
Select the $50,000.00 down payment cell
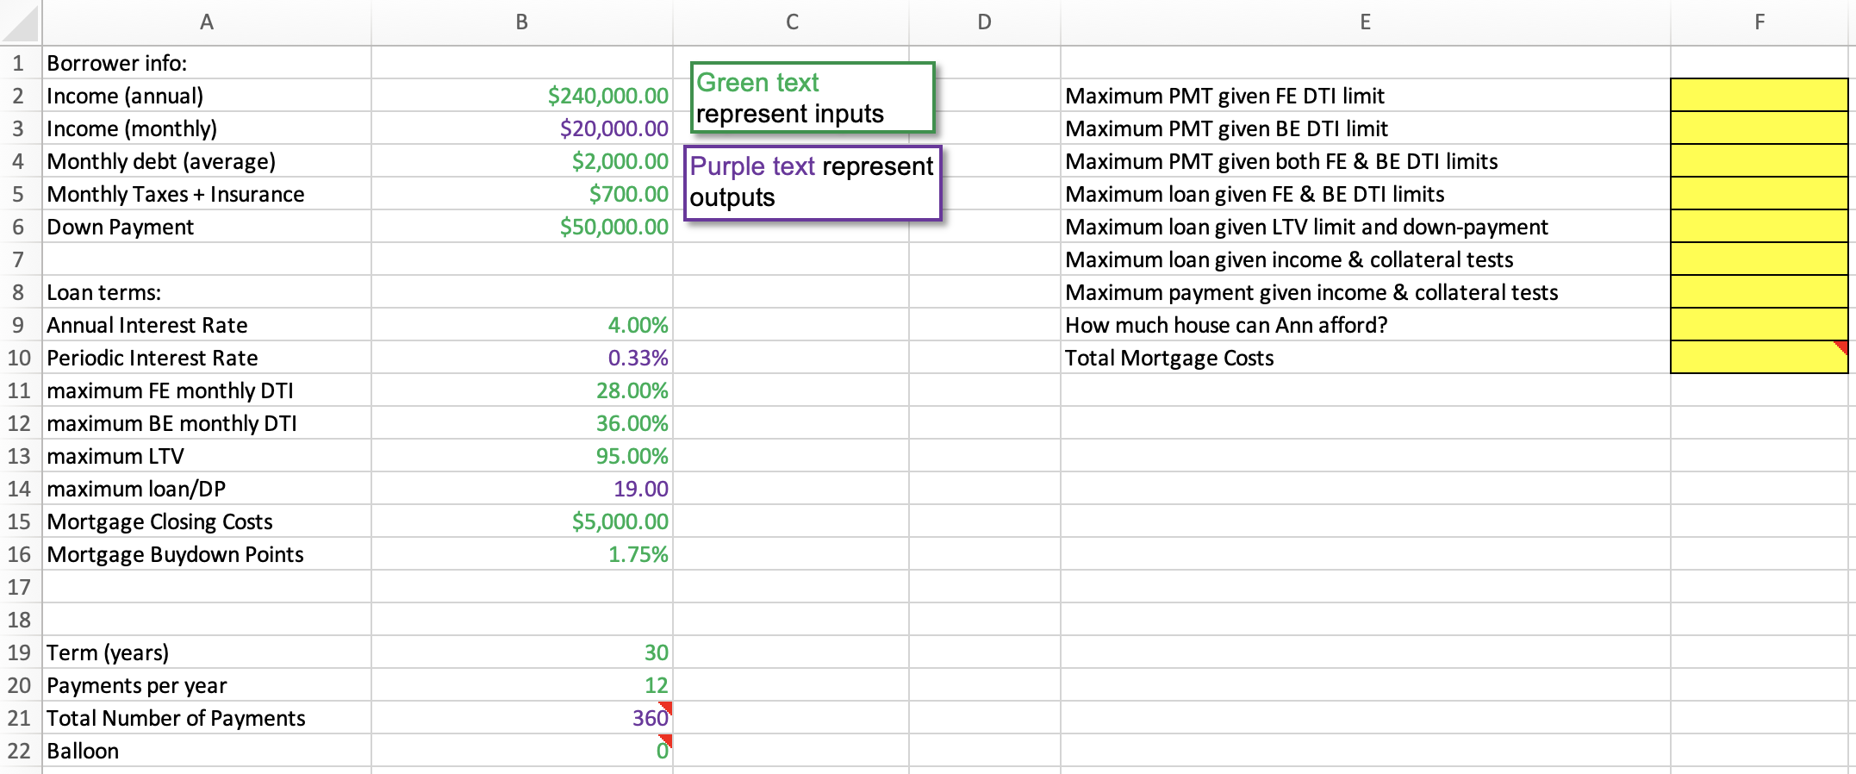tap(522, 227)
